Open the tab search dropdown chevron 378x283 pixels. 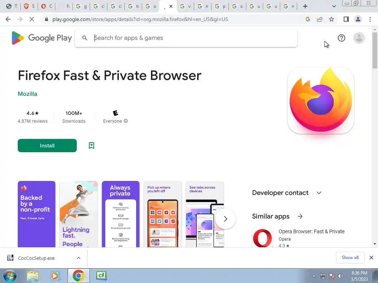click(334, 6)
